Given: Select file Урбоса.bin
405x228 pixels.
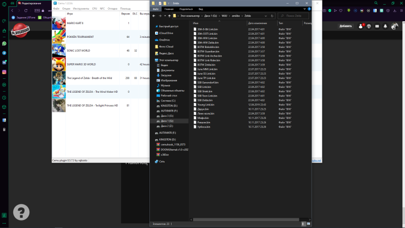Looking at the screenshot, I should point(204,127).
